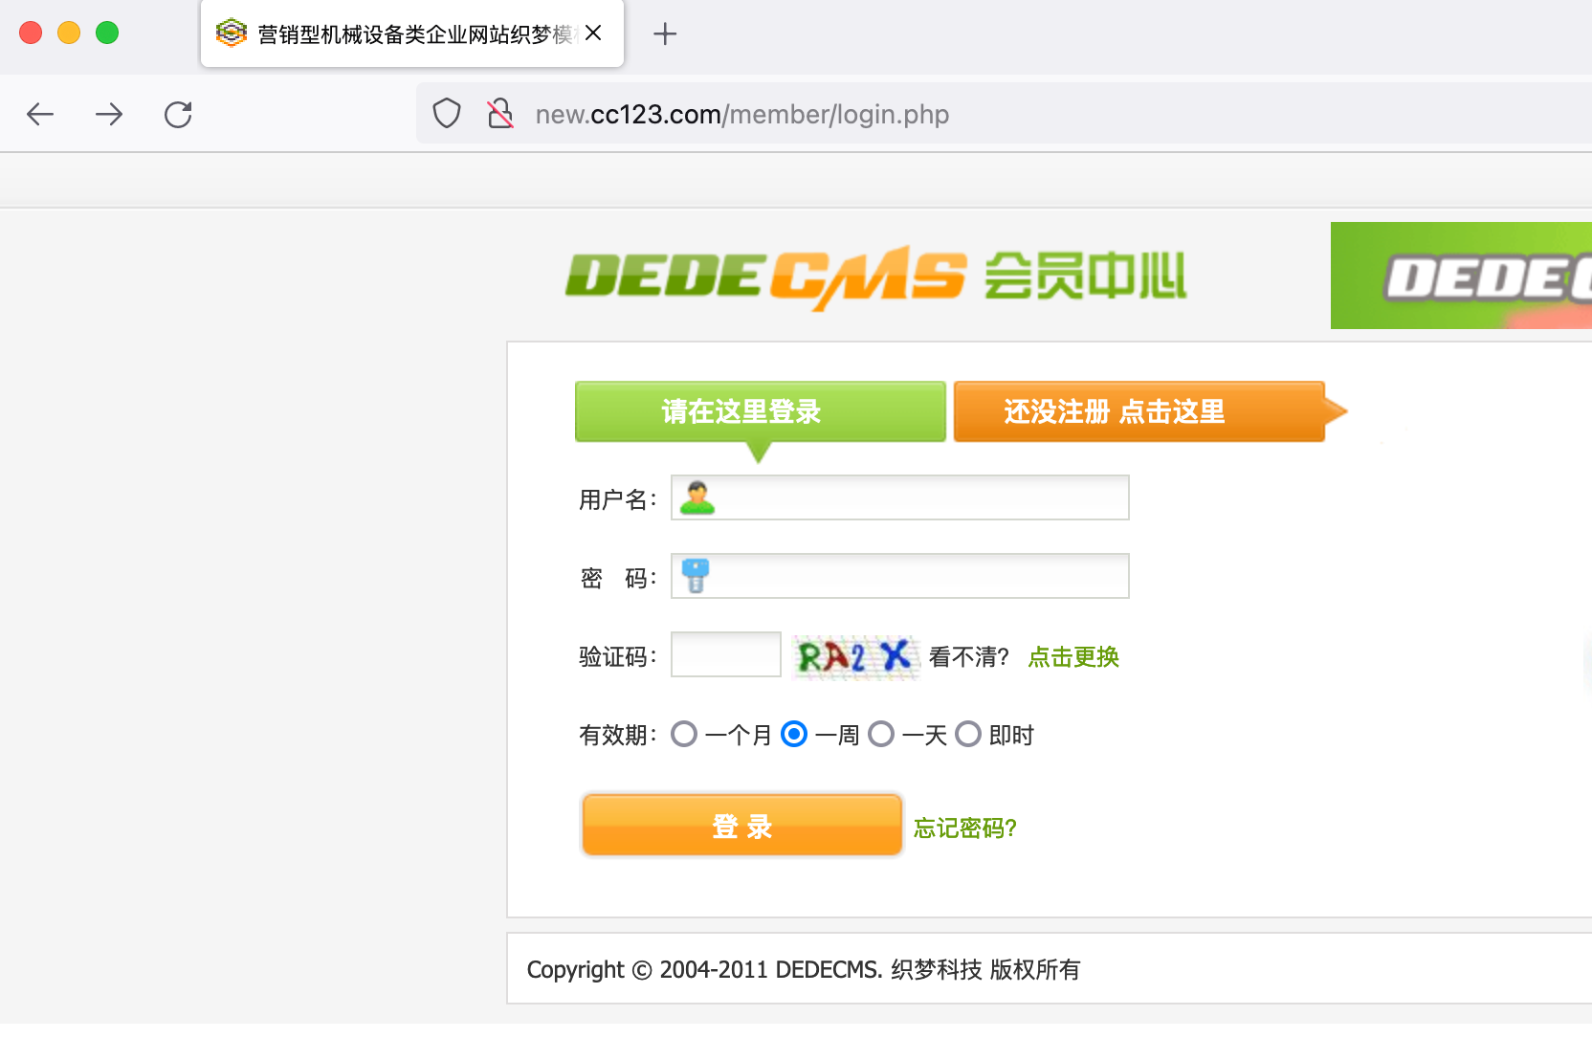This screenshot has width=1592, height=1060.
Task: Click the browser back arrow
Action: (x=40, y=115)
